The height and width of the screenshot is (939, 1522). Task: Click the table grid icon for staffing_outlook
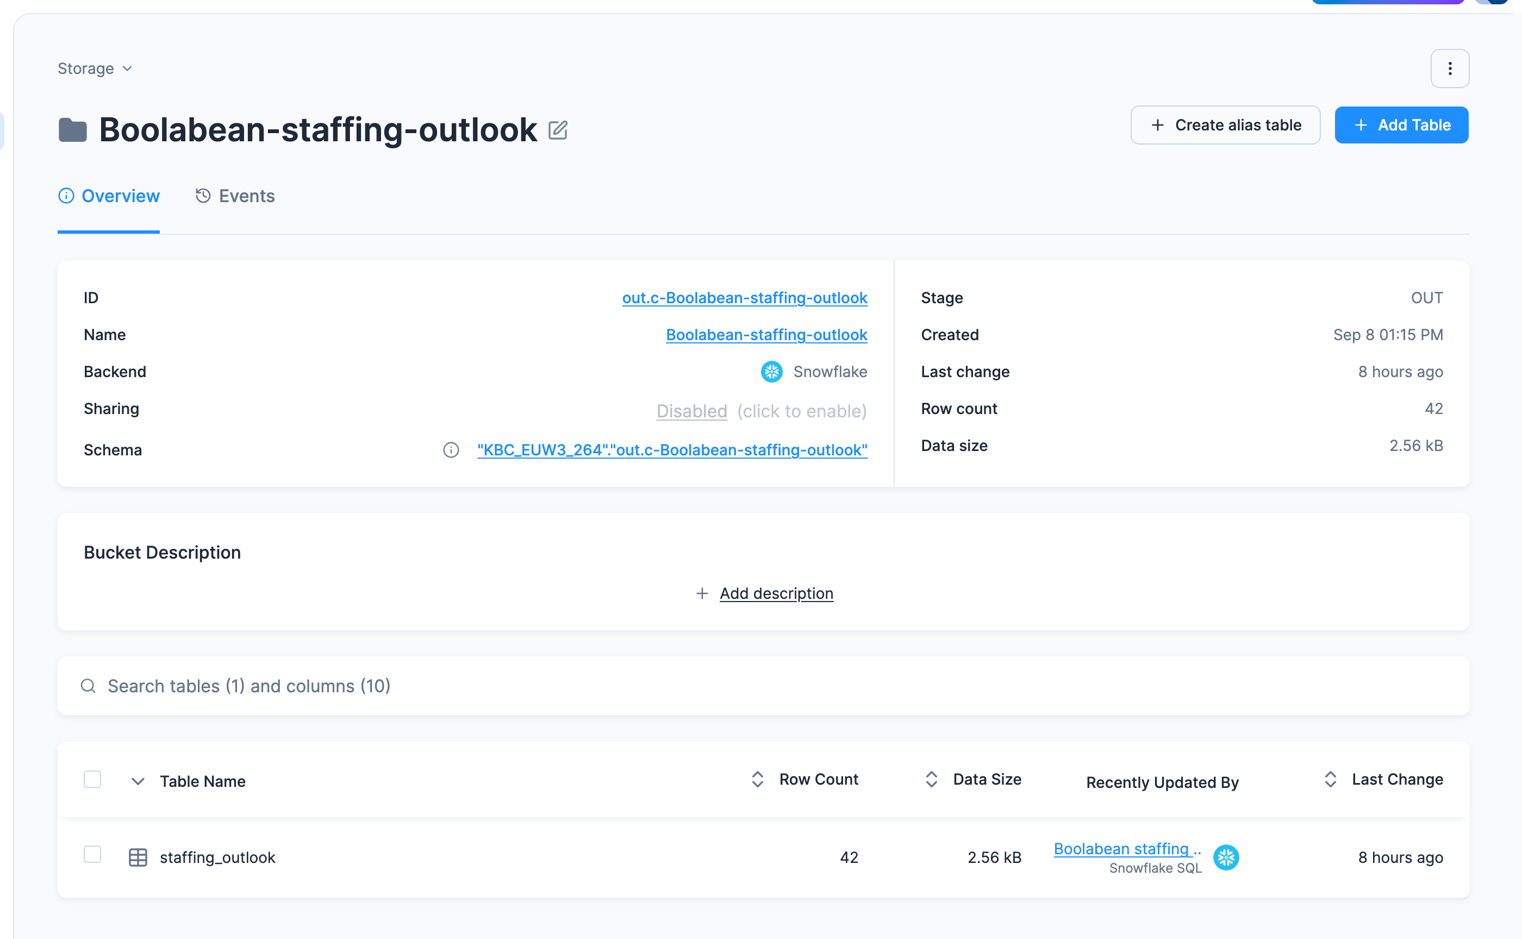click(138, 857)
